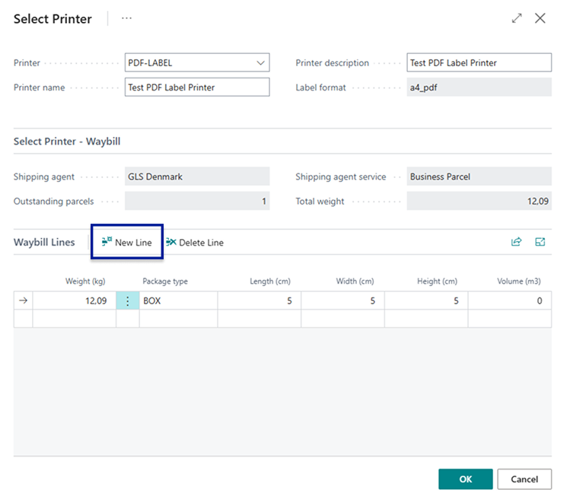Click the Delete Line icon
This screenshot has width=567, height=496.
(x=171, y=242)
